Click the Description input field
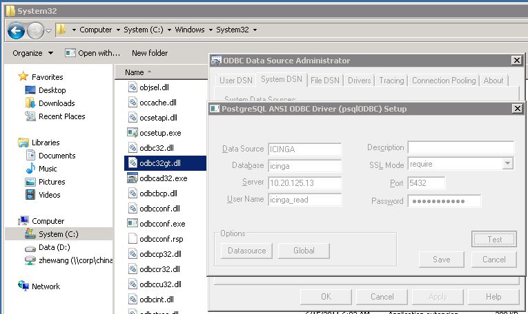The height and width of the screenshot is (314, 528). click(x=460, y=148)
